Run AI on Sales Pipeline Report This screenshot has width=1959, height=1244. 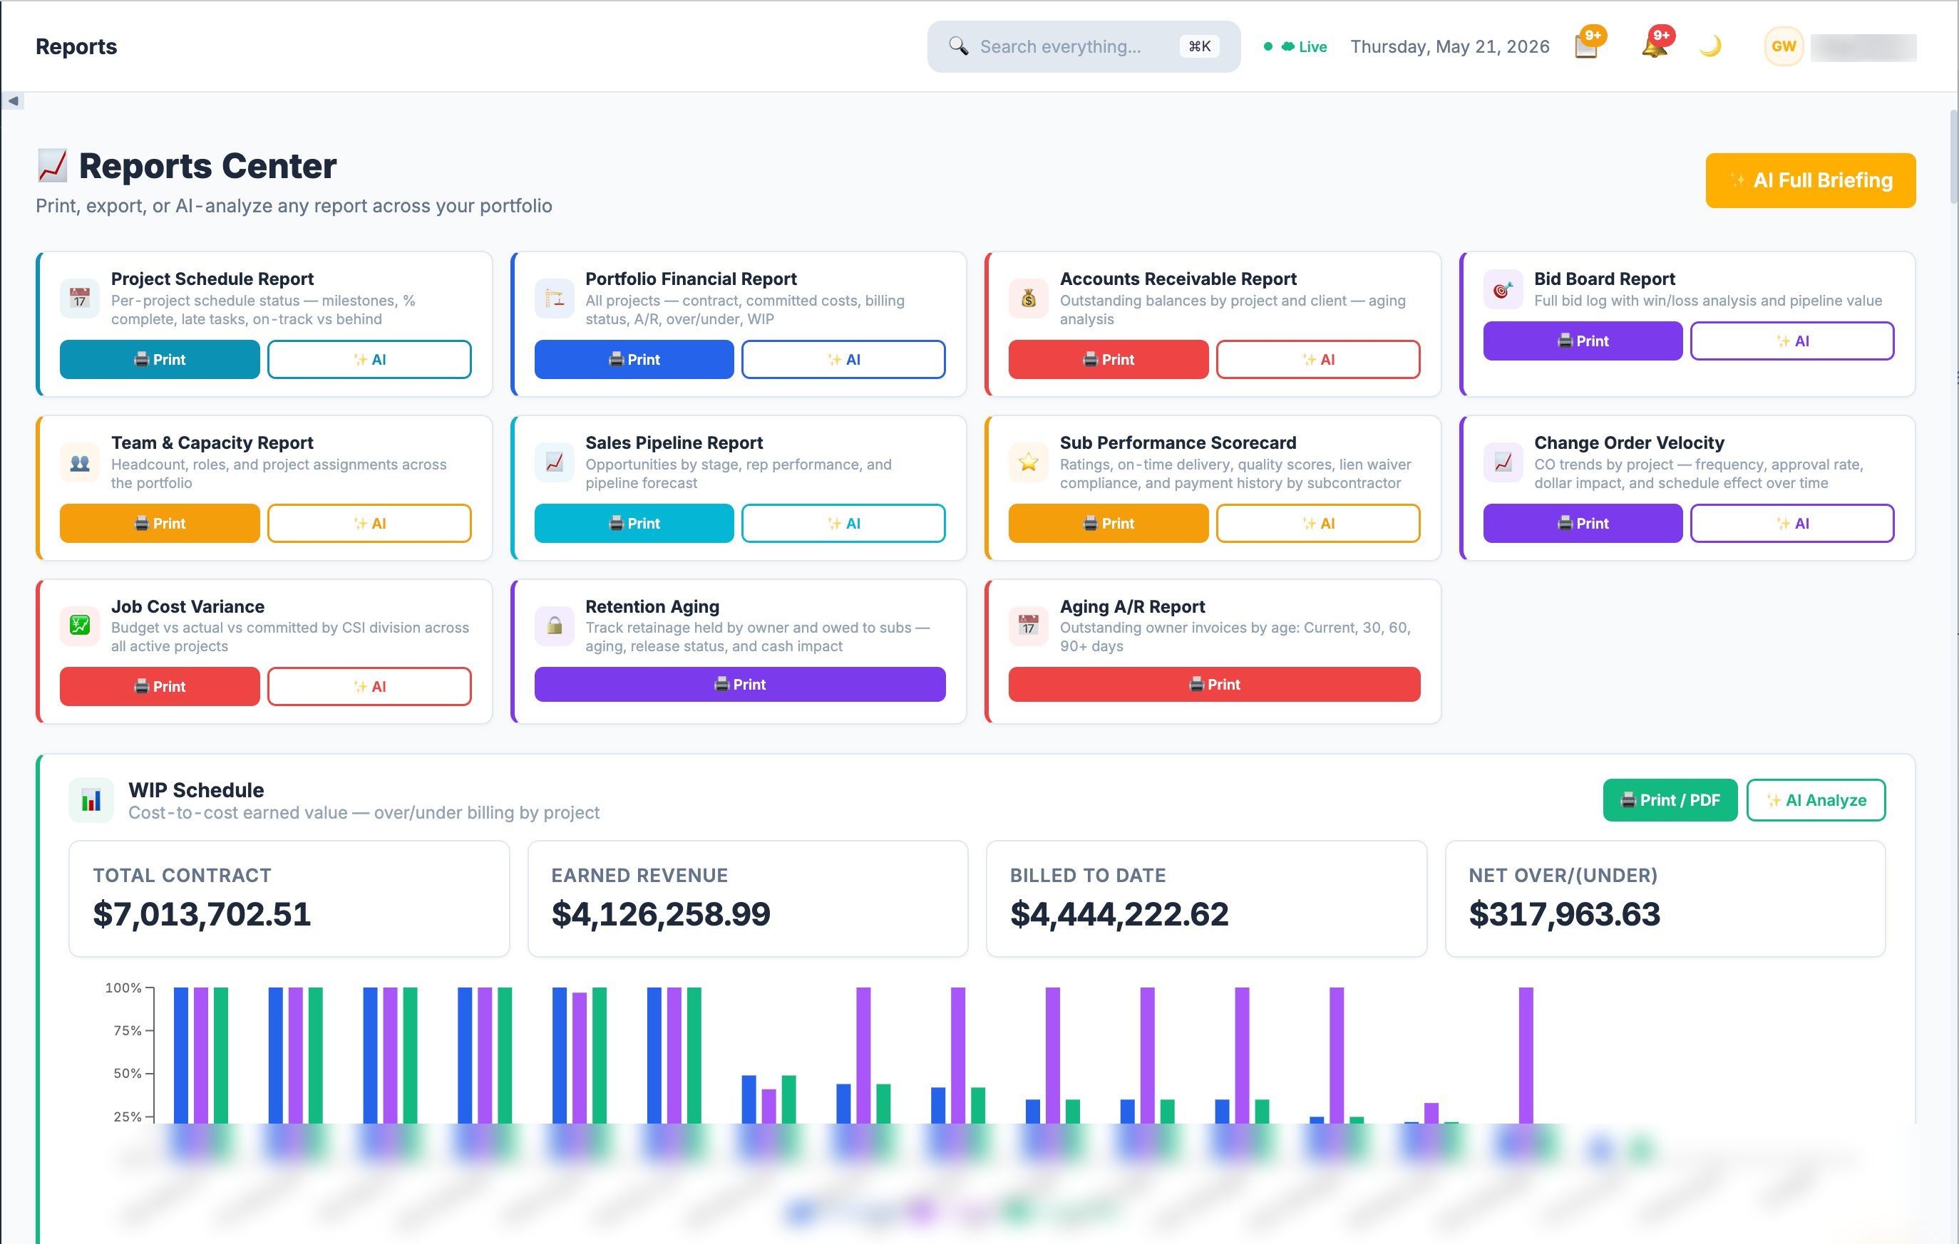pos(843,524)
